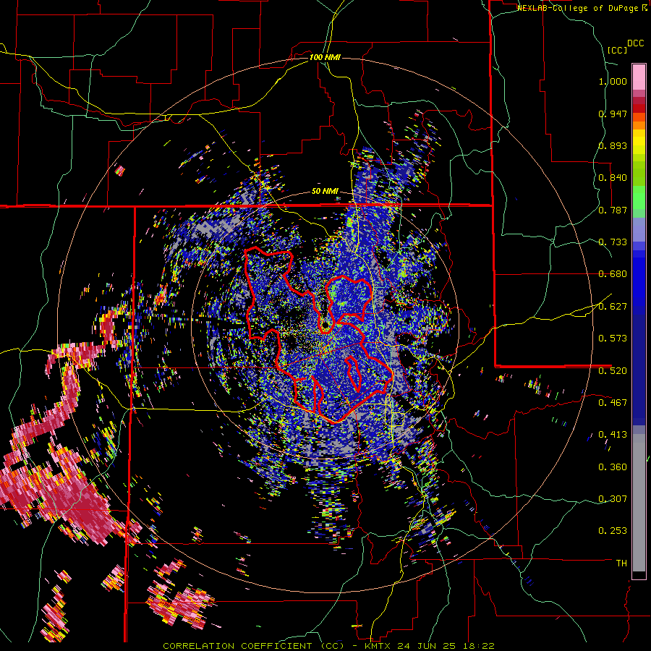The image size is (651, 651).
Task: Click the DCC legend title
Action: pyautogui.click(x=635, y=43)
